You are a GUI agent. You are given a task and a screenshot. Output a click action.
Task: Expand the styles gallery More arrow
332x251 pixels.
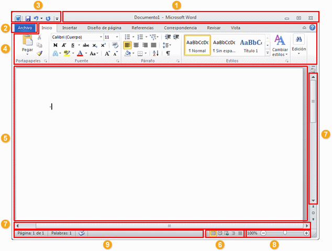pyautogui.click(x=268, y=53)
